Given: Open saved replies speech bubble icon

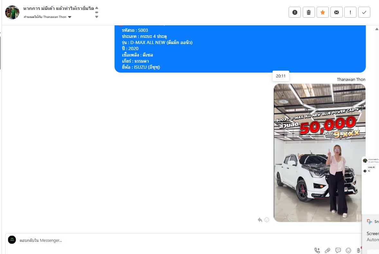Looking at the screenshot, I should (338, 250).
